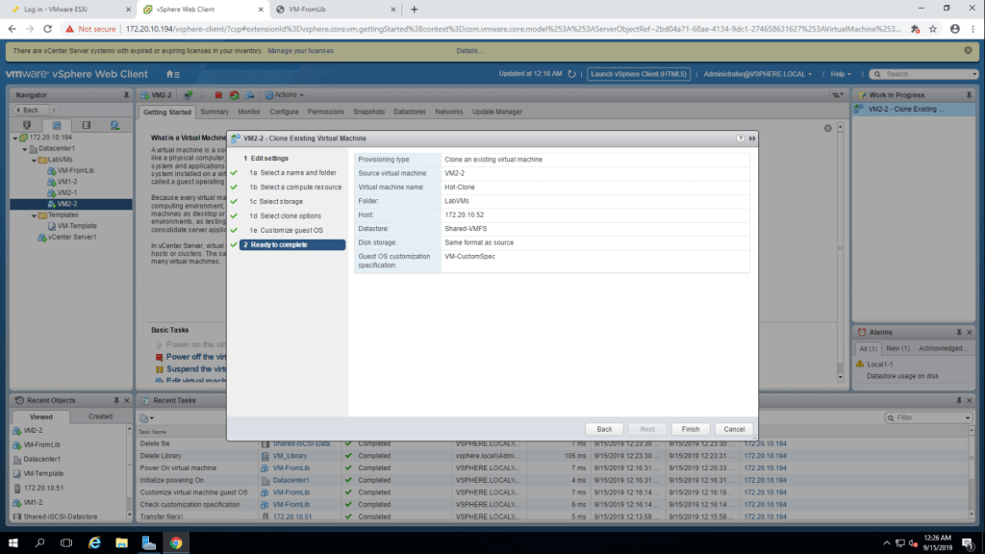Collapse the LabVMs folder in the tree
This screenshot has height=554, width=985.
[33, 159]
